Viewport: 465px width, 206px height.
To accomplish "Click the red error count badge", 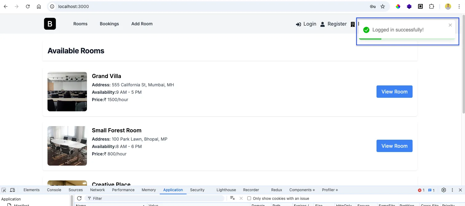I will [421, 190].
